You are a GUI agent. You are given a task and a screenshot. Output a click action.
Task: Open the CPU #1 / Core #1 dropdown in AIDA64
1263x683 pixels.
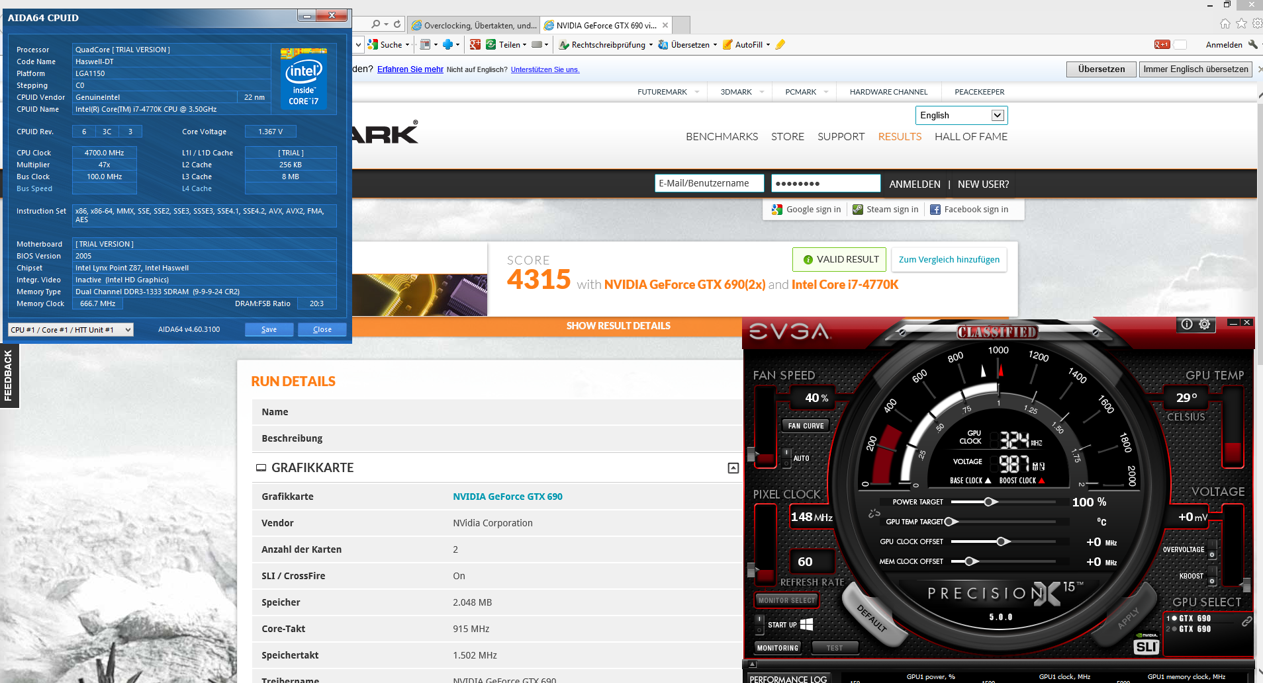(71, 329)
